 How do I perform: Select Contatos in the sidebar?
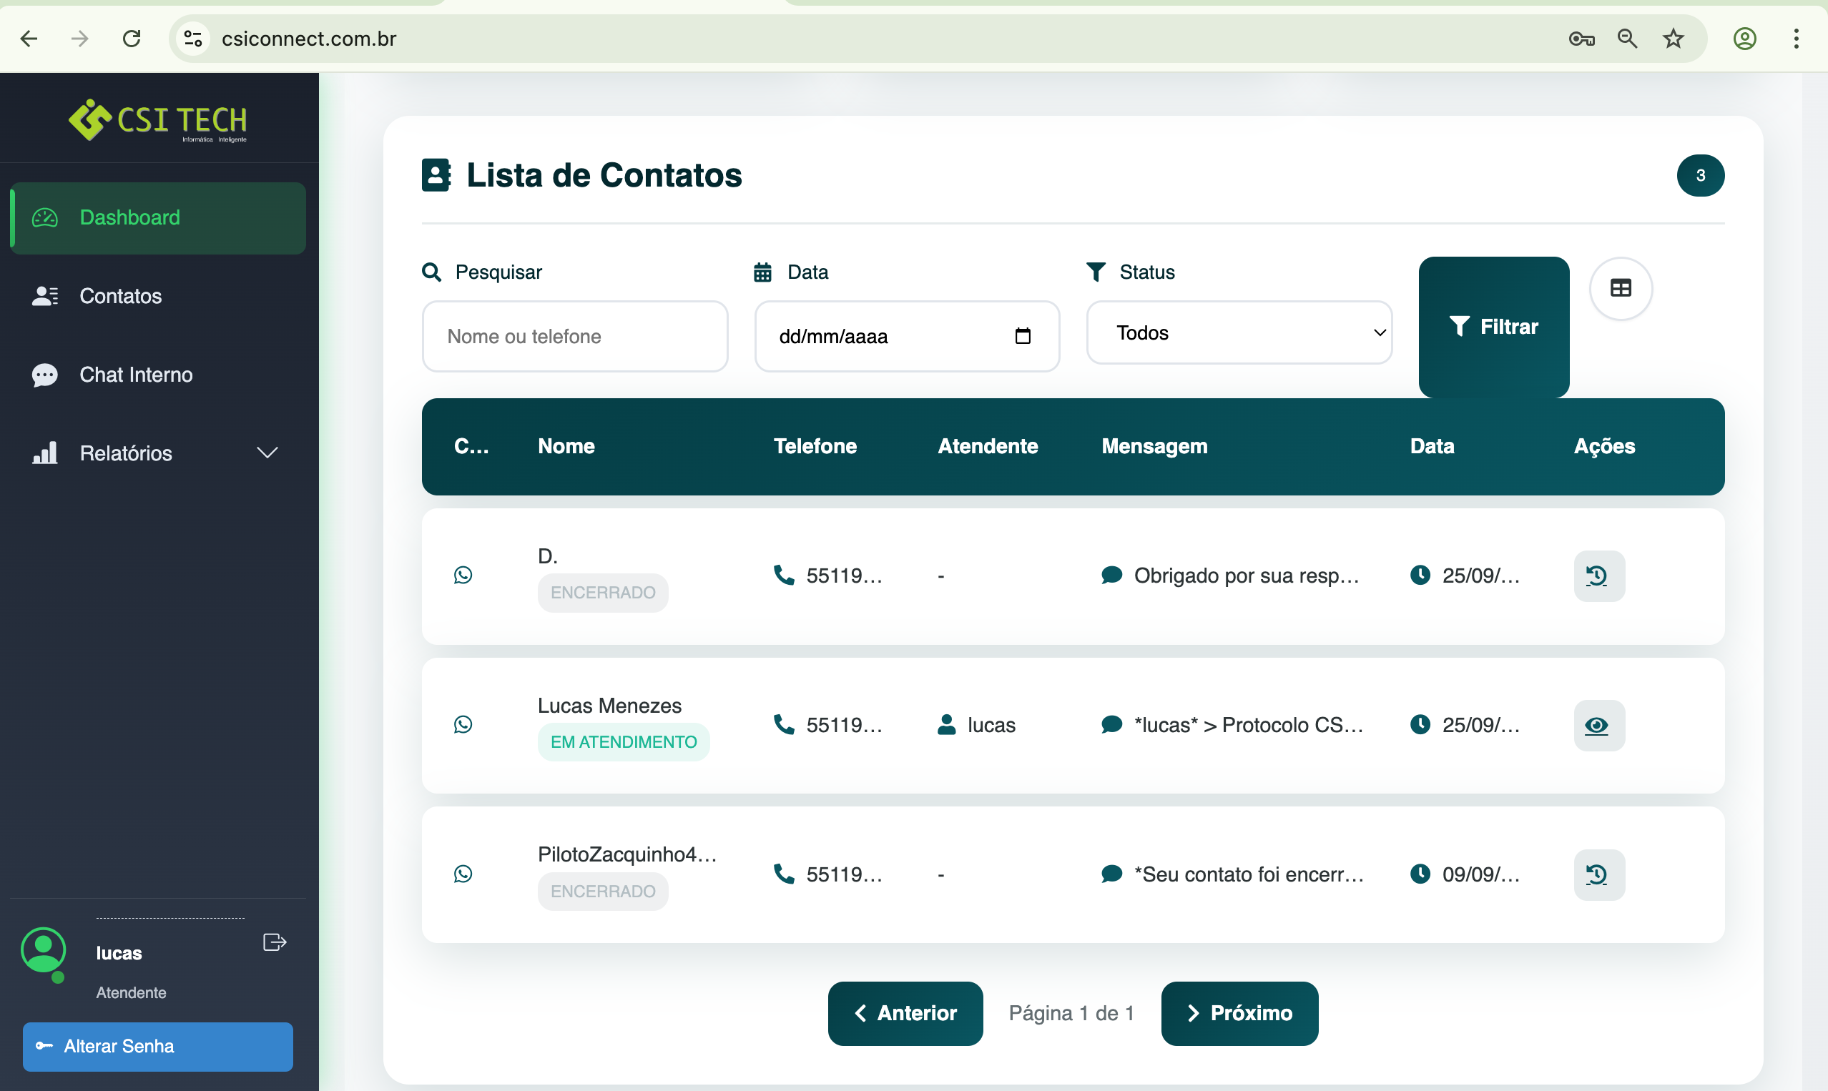click(120, 296)
